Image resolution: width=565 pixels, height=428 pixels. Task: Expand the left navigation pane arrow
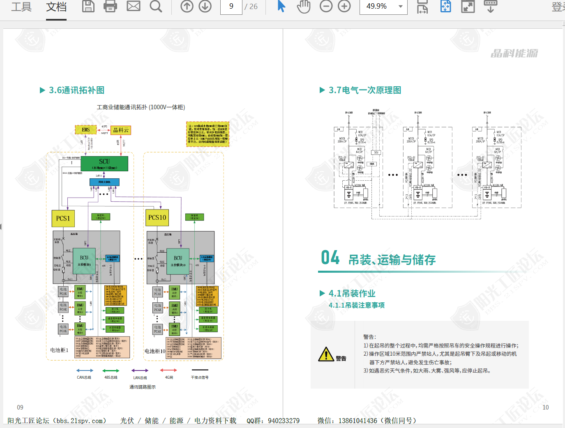[x=1, y=227]
